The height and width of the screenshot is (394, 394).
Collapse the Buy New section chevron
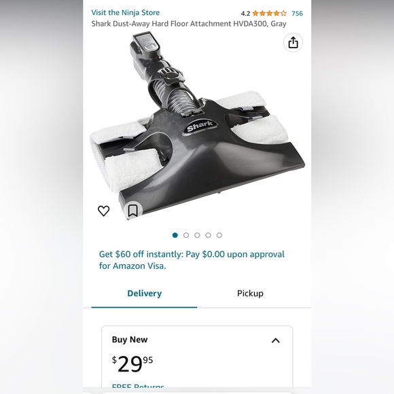(x=276, y=340)
